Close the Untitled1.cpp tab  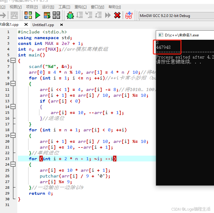[x=62, y=25]
